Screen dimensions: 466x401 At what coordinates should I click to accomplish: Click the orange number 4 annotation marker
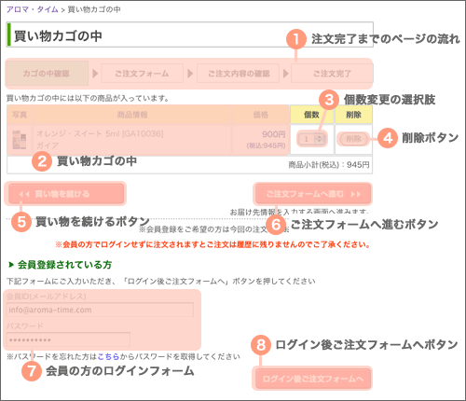(x=388, y=138)
